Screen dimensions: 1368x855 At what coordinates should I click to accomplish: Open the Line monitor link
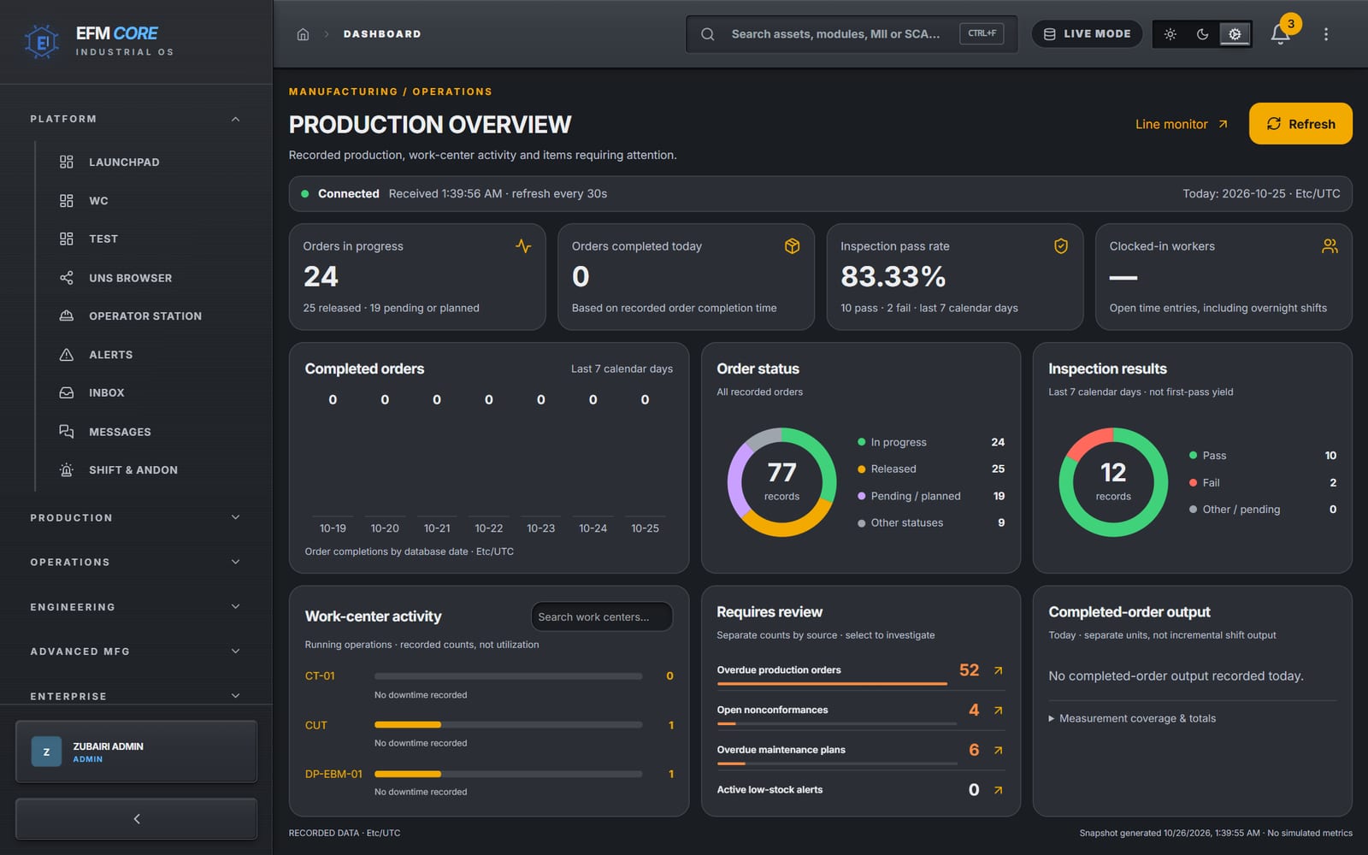click(1182, 124)
